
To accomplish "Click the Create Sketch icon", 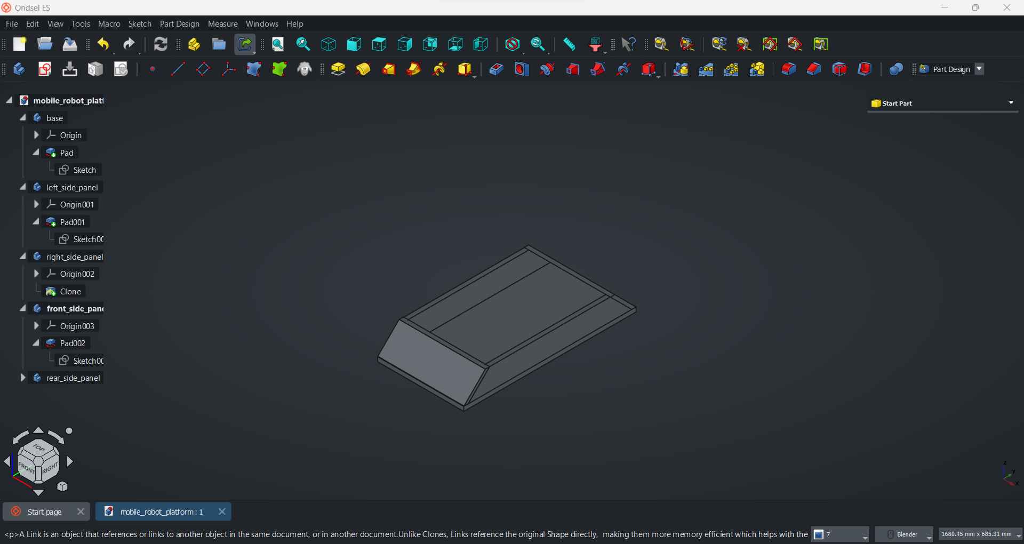I will [45, 69].
